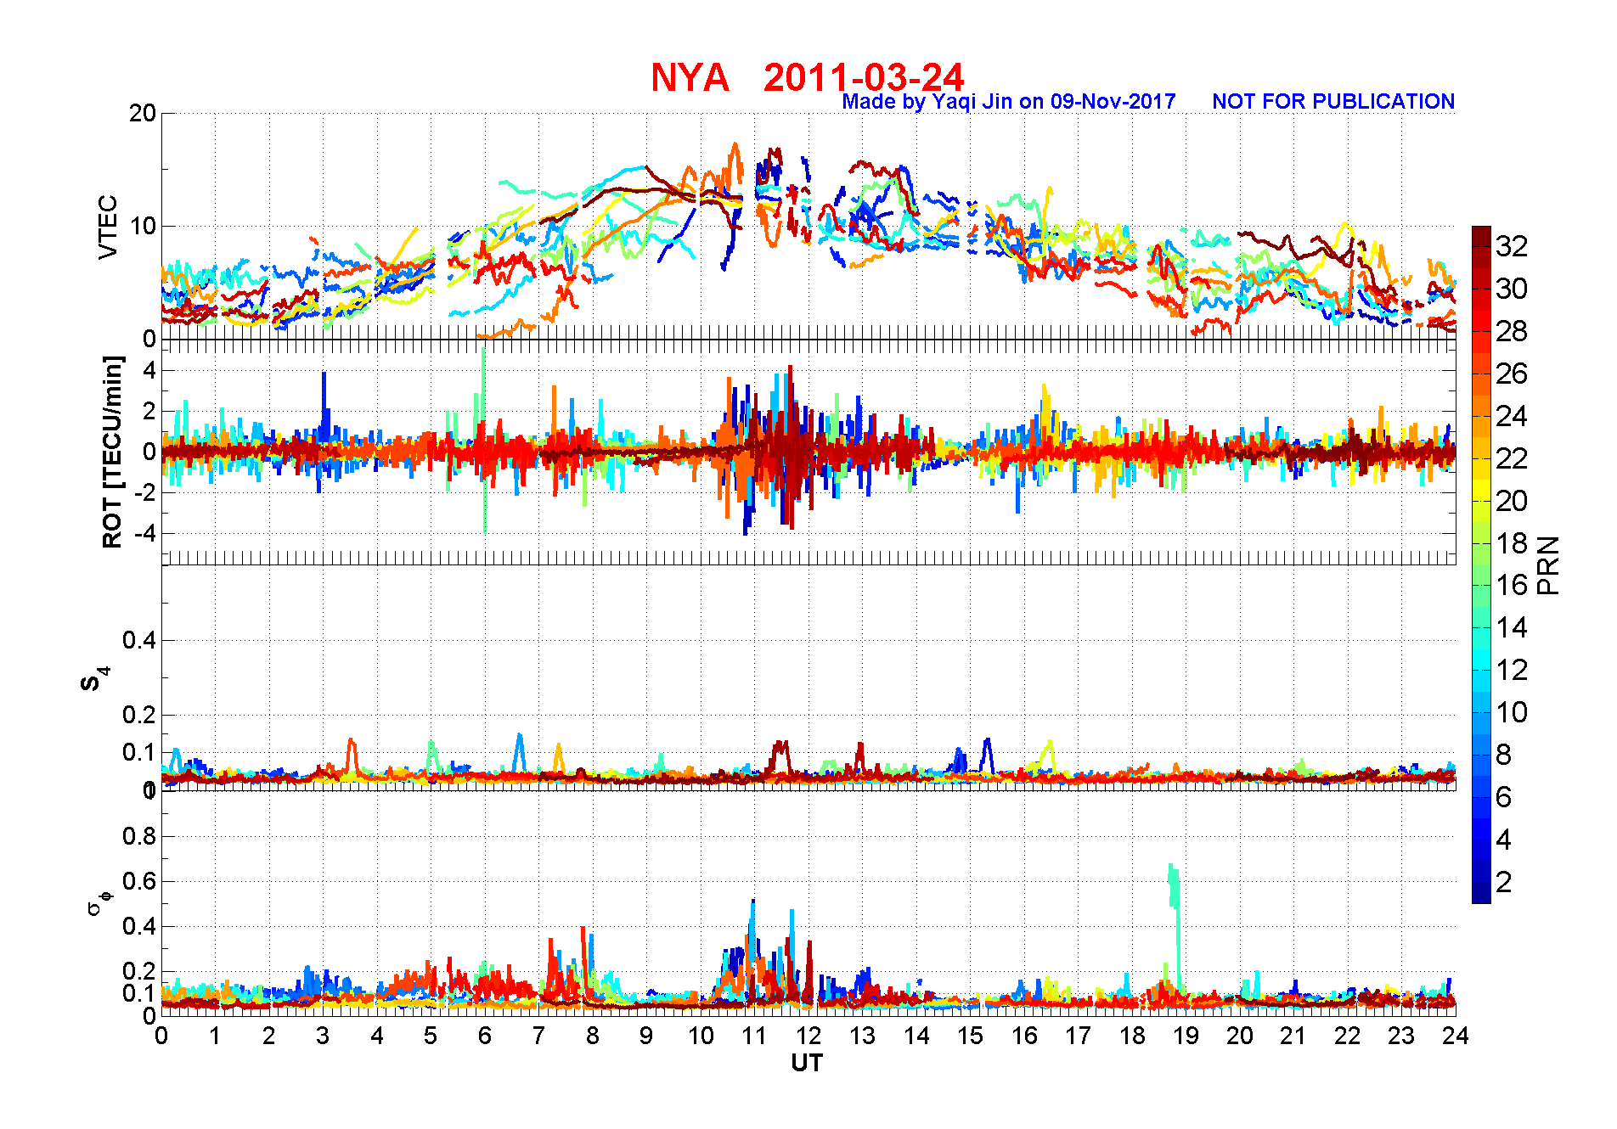This screenshot has height=1129, width=1617.
Task: Click the 'NOT FOR PUBLICATION' notice
Action: (1333, 102)
